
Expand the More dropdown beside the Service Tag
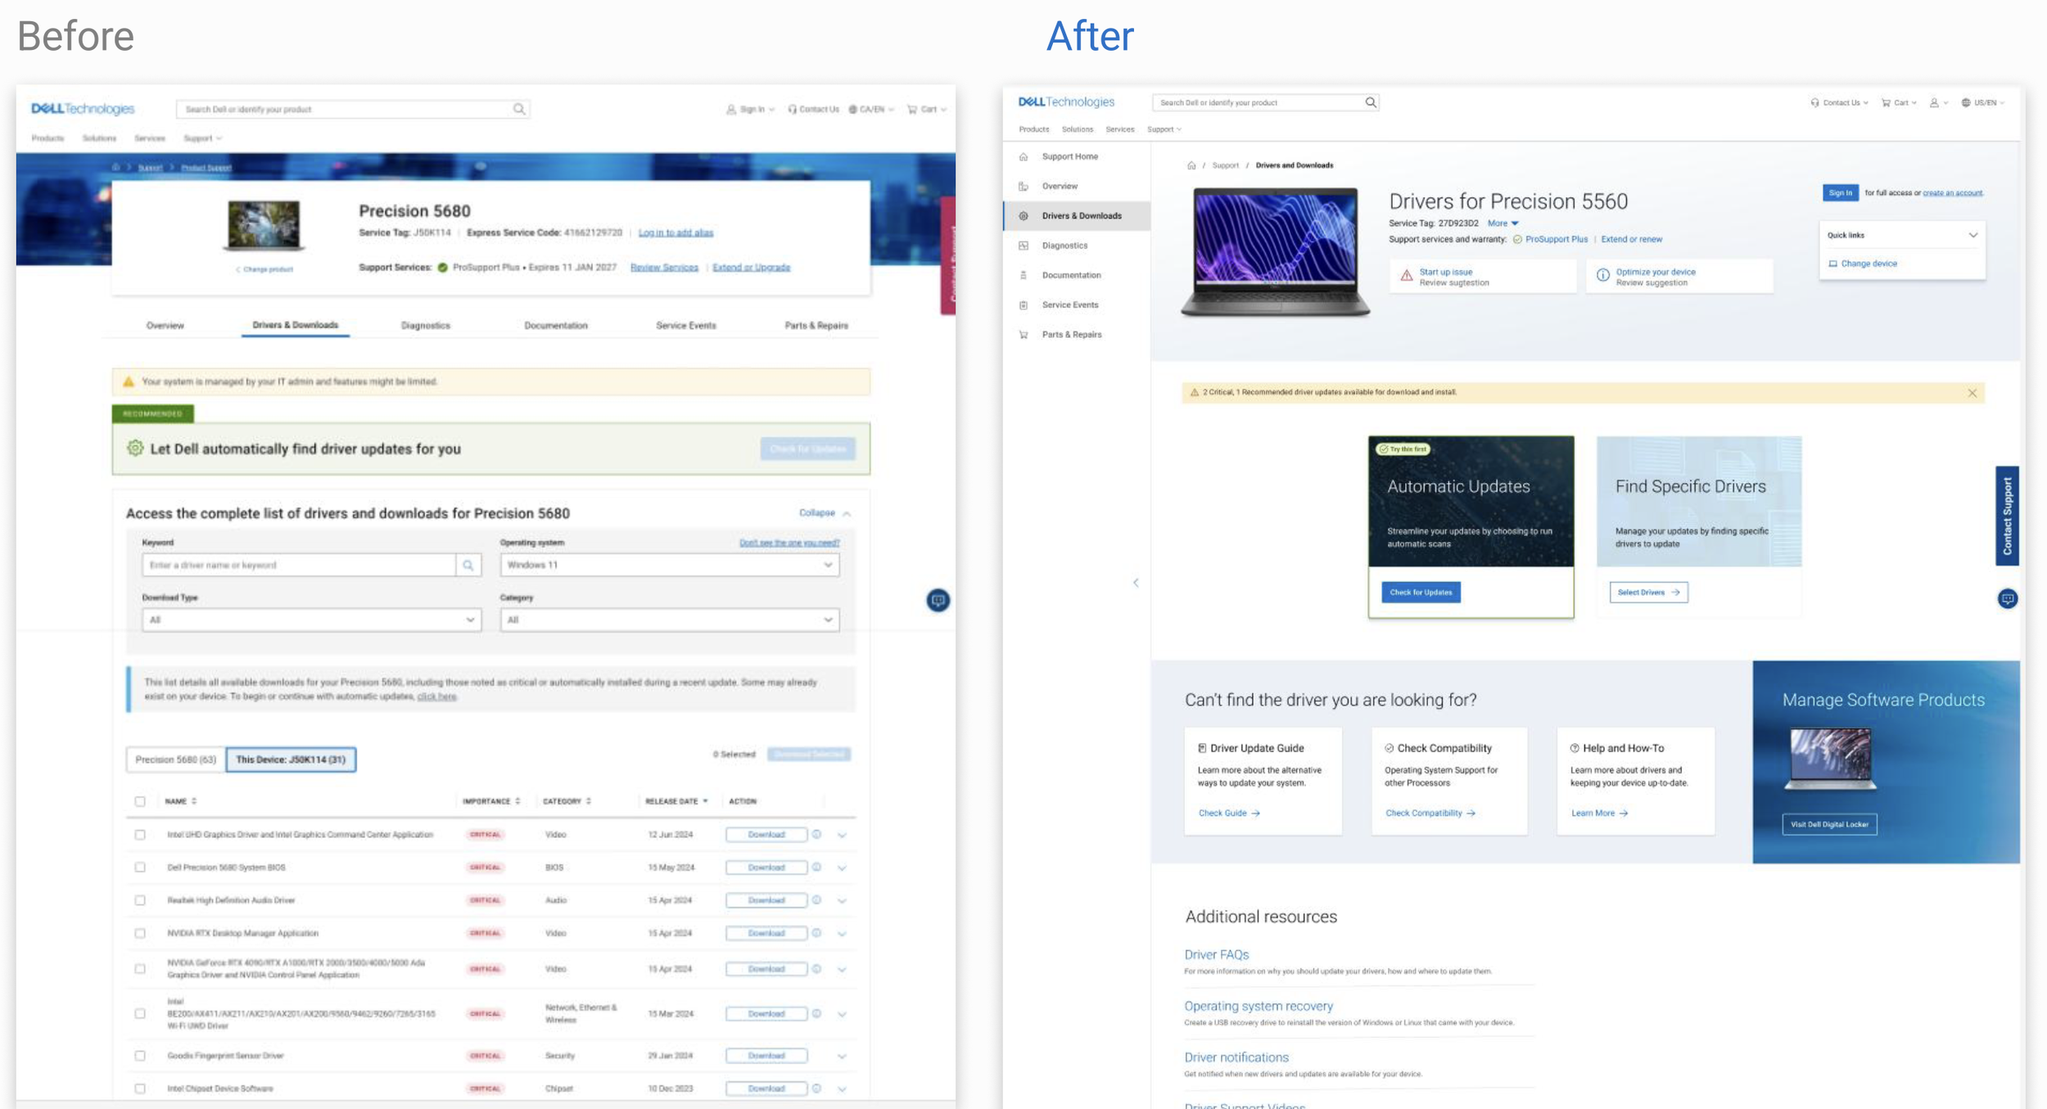(x=1502, y=223)
